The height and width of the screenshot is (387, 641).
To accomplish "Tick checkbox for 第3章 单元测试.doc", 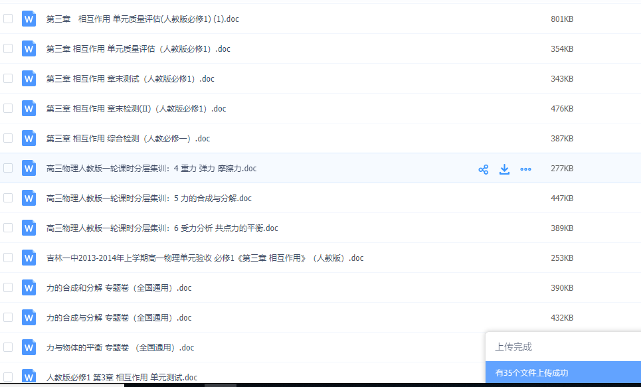I will pos(8,376).
